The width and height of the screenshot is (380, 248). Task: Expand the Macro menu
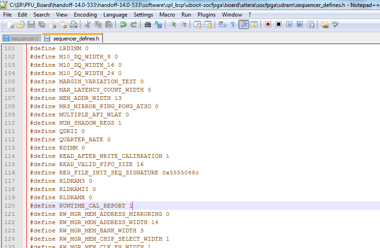pos(167,15)
